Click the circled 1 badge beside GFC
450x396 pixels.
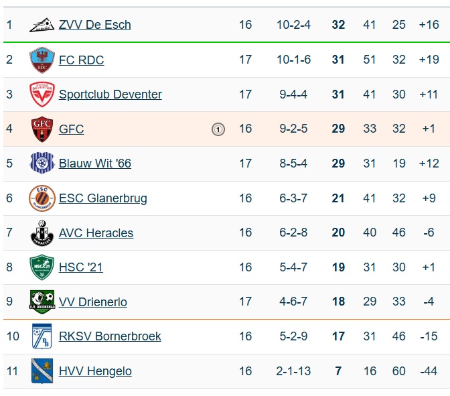pyautogui.click(x=218, y=129)
